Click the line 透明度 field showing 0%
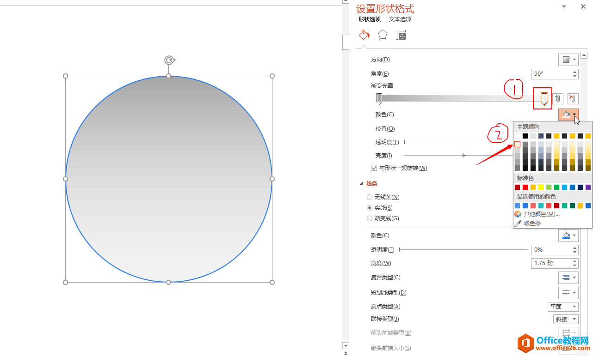The image size is (593, 356). (551, 250)
